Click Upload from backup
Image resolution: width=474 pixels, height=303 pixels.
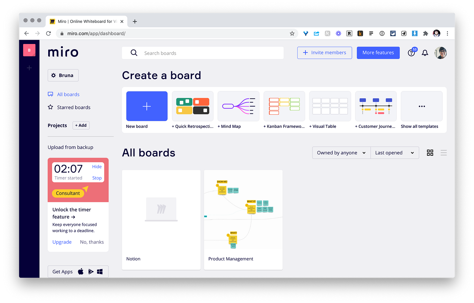[x=70, y=147]
